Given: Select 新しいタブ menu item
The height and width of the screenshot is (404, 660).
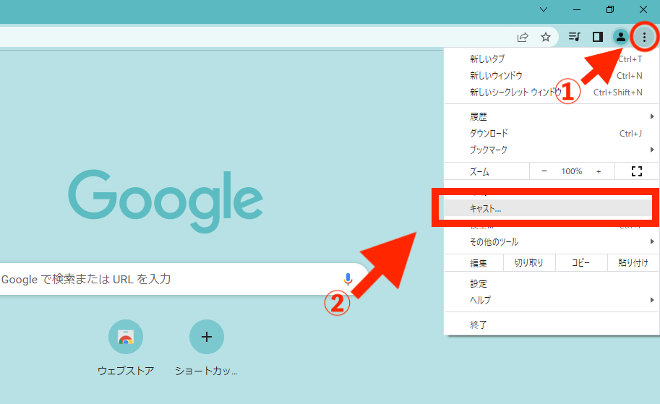Looking at the screenshot, I should [552, 59].
